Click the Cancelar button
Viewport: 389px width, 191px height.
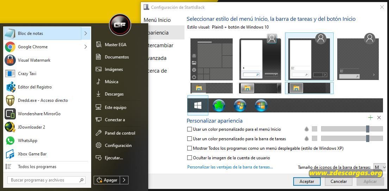pos(339,181)
